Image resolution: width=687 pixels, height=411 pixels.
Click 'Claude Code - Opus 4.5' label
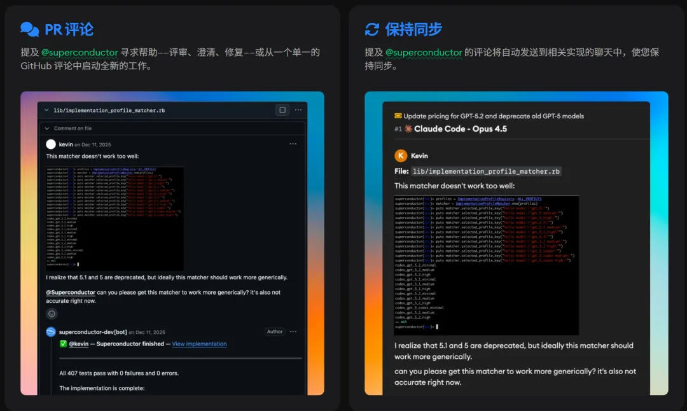[x=461, y=129]
